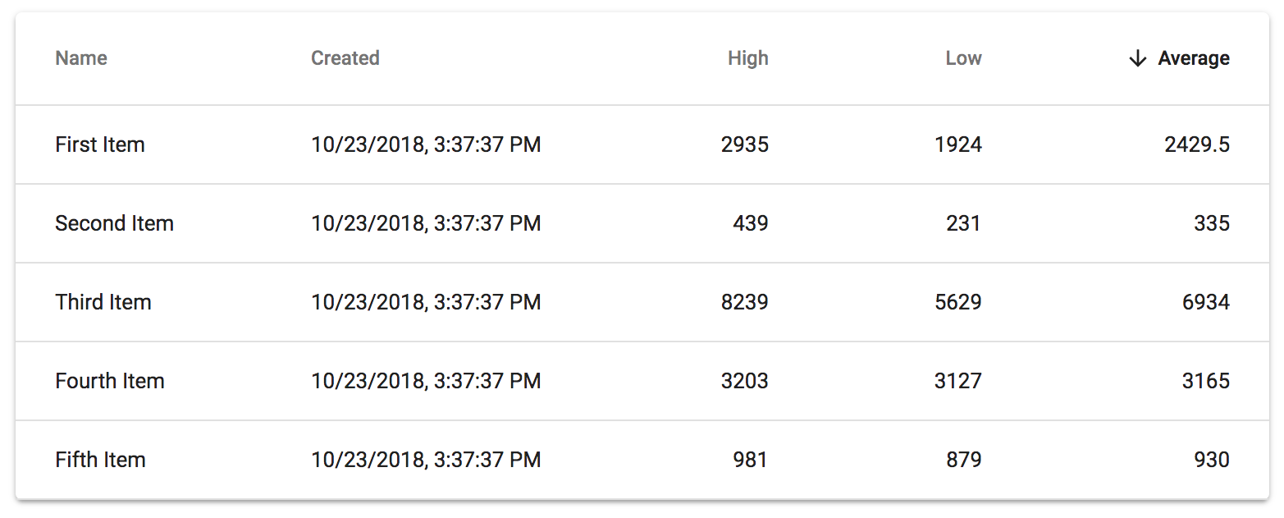This screenshot has height=518, width=1284.
Task: Click the High value 8239
Action: coord(745,302)
